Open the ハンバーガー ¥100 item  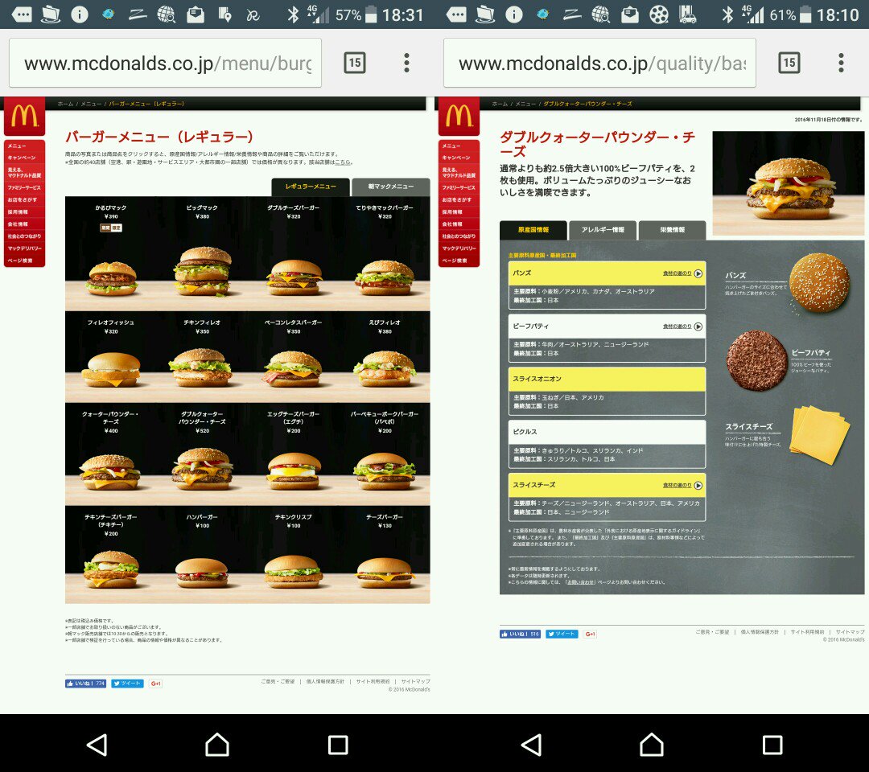[x=202, y=554]
